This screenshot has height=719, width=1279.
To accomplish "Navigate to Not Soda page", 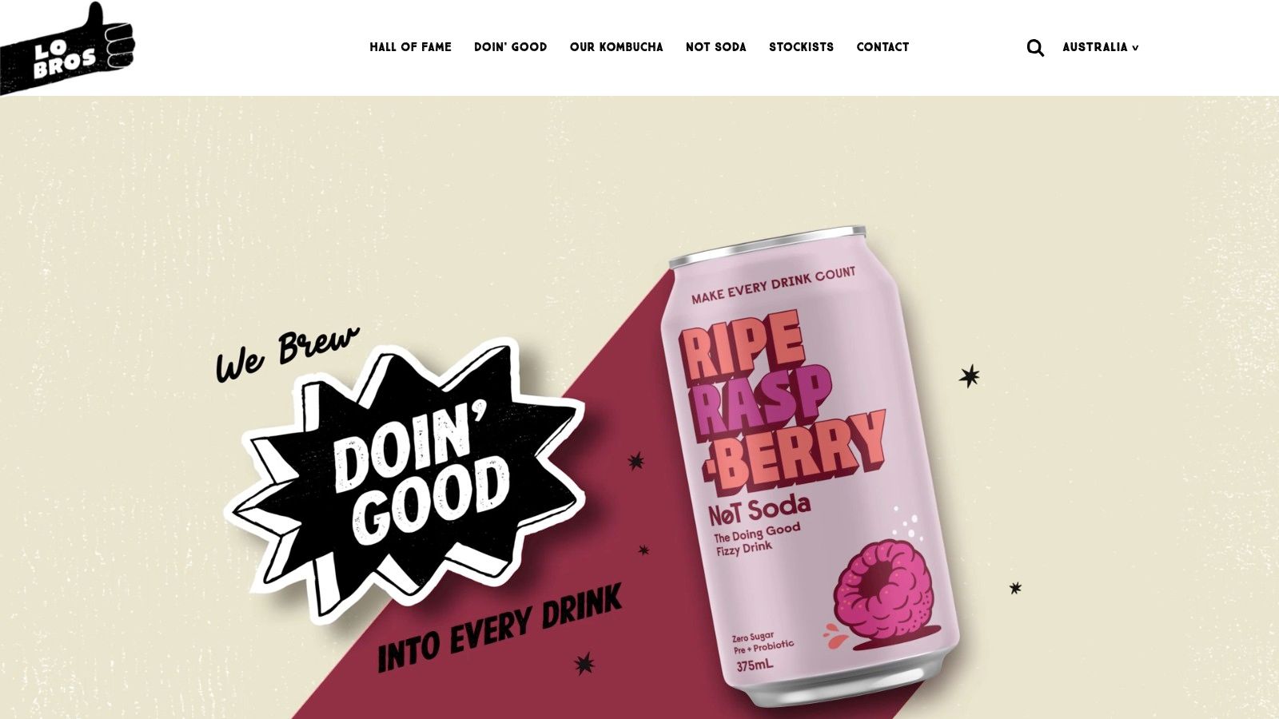I will (715, 47).
